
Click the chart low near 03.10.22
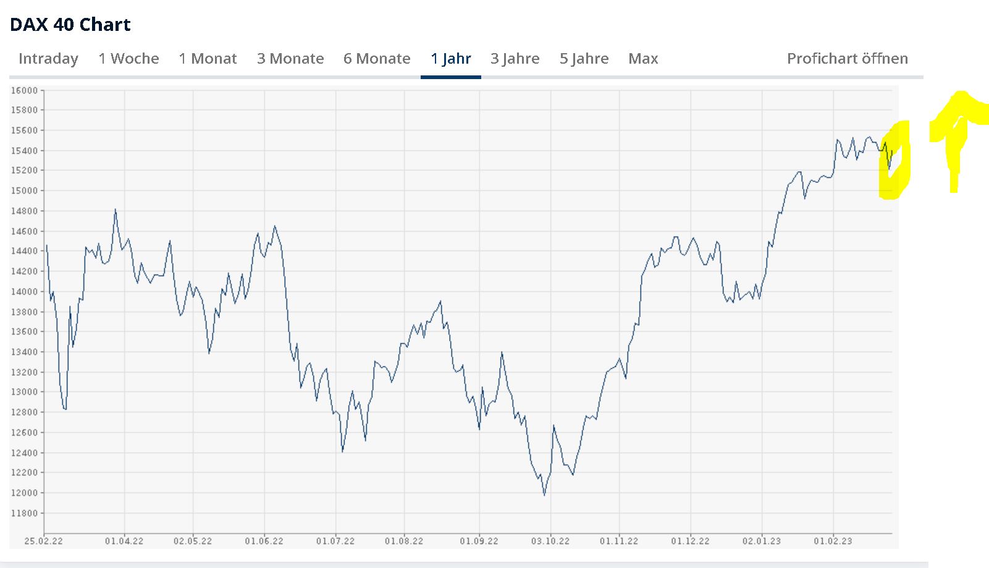coord(544,494)
